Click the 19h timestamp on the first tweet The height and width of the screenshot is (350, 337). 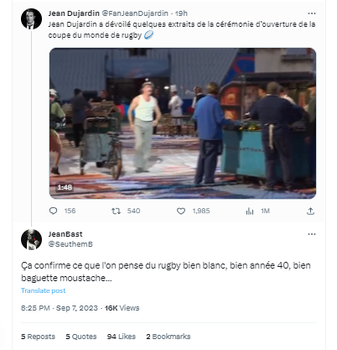click(x=181, y=13)
